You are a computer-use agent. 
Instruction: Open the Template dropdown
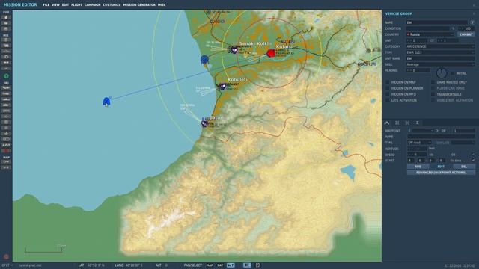click(x=463, y=143)
